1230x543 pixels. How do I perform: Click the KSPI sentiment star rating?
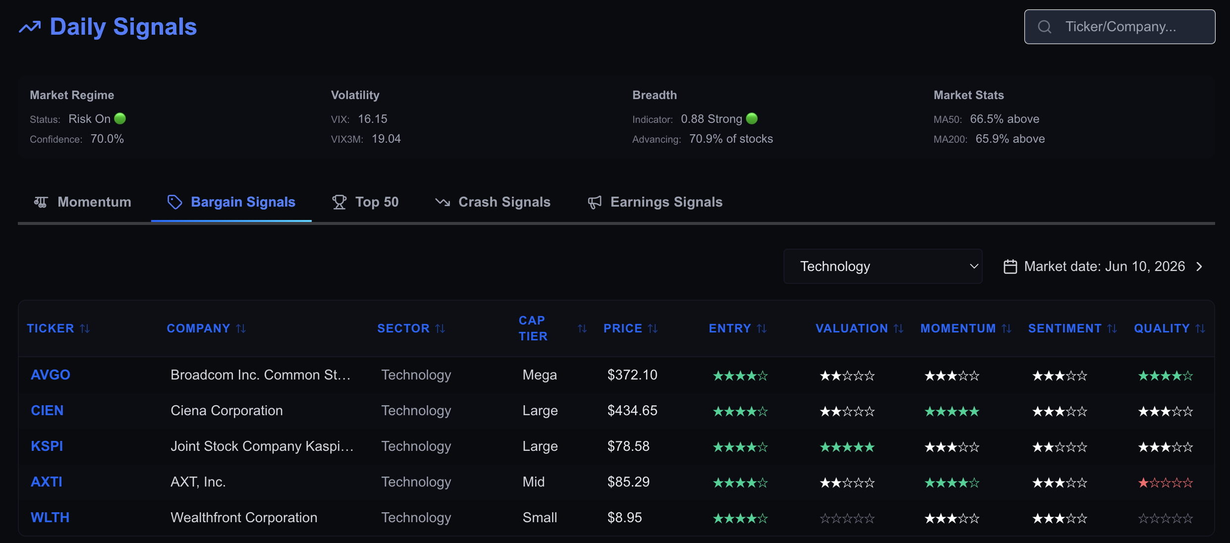pyautogui.click(x=1060, y=447)
